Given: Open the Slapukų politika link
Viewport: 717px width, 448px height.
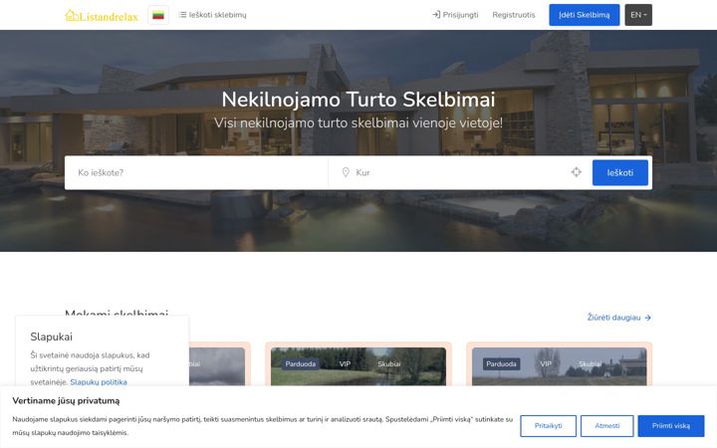Looking at the screenshot, I should tap(99, 382).
